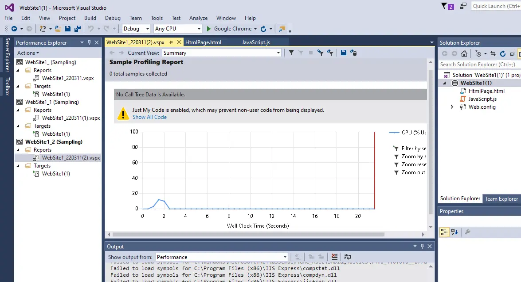Close the WebSite1_220311(2).vspx tab
The image size is (521, 282).
179,42
